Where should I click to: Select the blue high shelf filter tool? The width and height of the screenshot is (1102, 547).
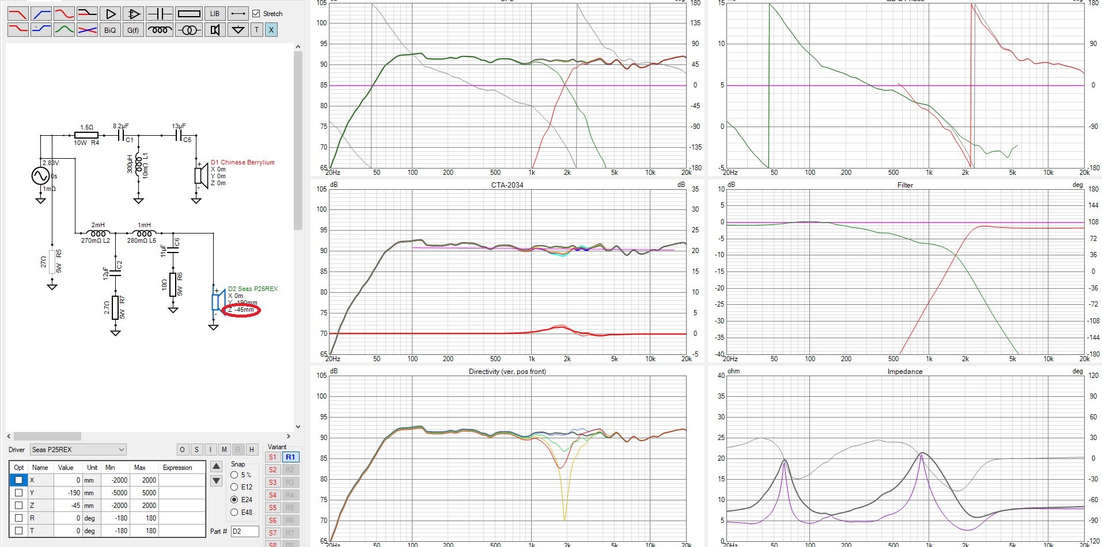point(41,29)
